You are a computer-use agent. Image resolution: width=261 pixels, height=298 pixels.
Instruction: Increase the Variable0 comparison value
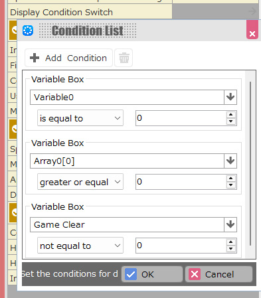point(231,115)
